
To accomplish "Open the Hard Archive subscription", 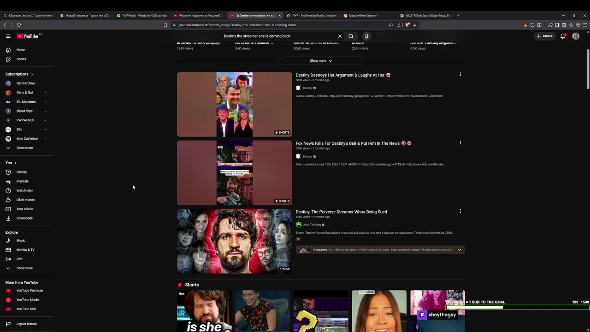I will (26, 83).
